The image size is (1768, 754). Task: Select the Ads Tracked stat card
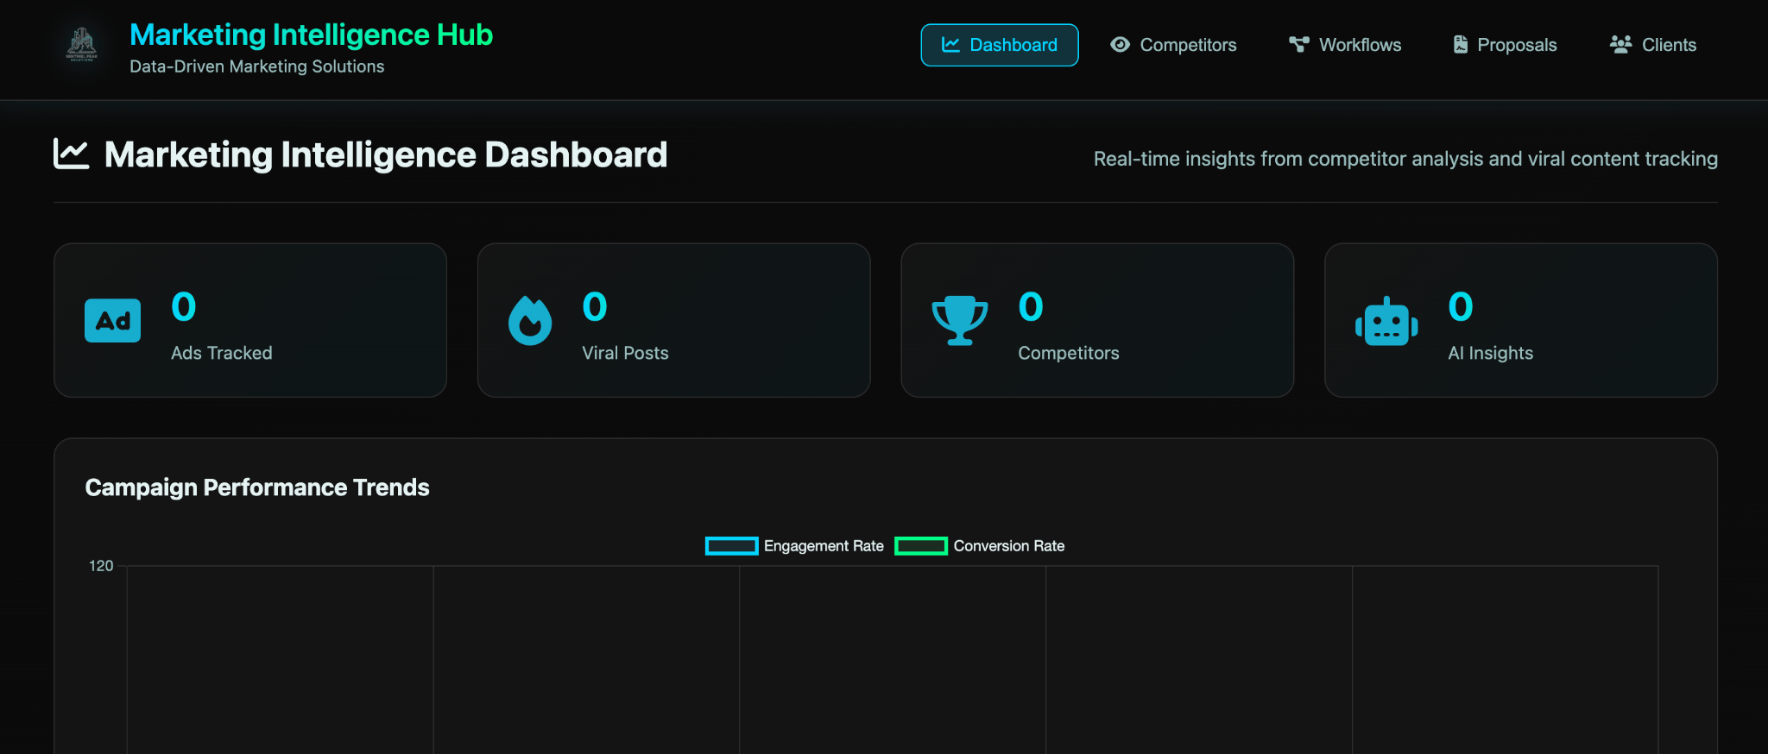(x=250, y=320)
